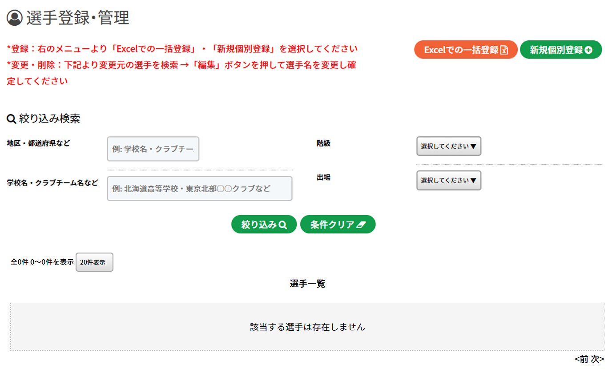Click the plus icon on 新規個別登録
The height and width of the screenshot is (372, 612).
[x=588, y=50]
